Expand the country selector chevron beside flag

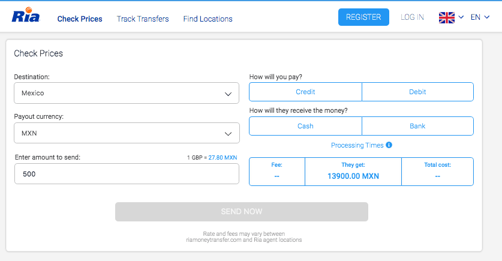(x=461, y=17)
